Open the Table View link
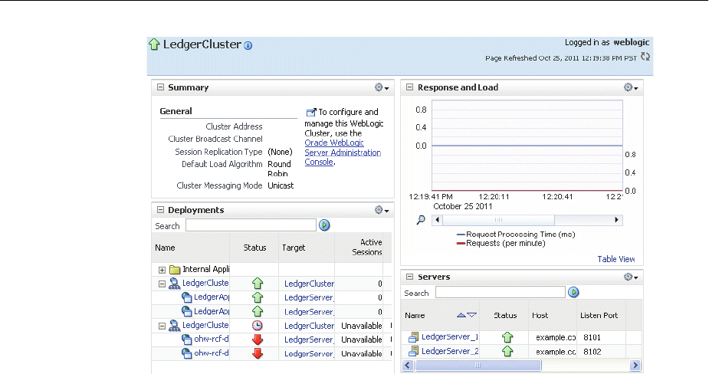Viewport: 709px width, 374px height. pyautogui.click(x=615, y=259)
